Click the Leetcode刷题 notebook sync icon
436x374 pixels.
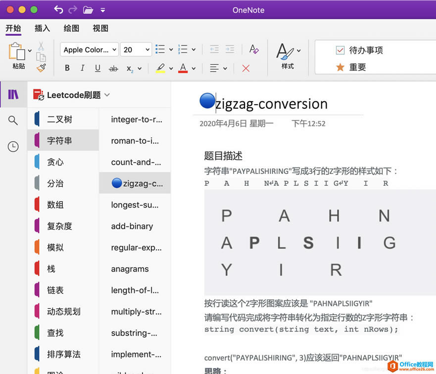tap(39, 95)
